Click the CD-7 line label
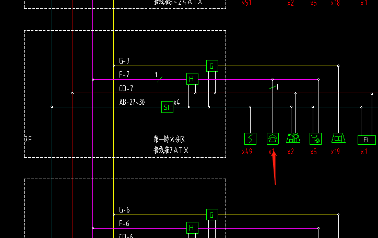This screenshot has width=378, height=238. 126,89
